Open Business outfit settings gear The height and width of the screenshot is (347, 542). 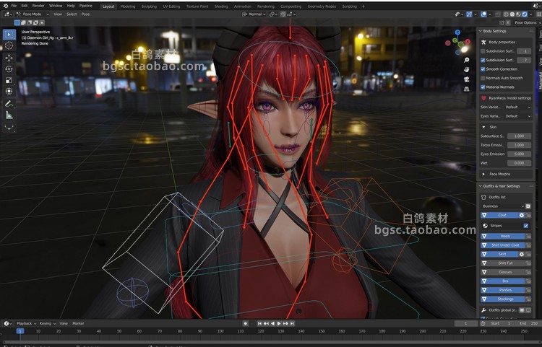(x=528, y=206)
